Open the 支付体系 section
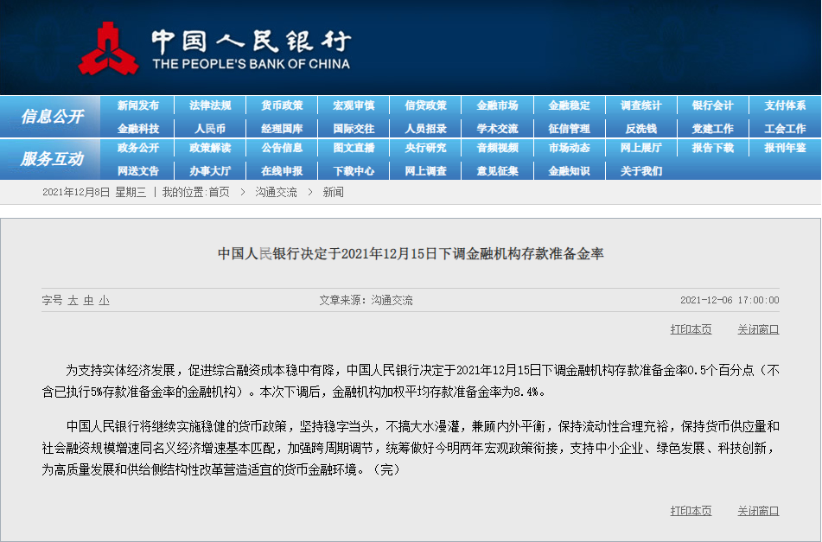Screen dimensions: 822x542 pyautogui.click(x=785, y=105)
